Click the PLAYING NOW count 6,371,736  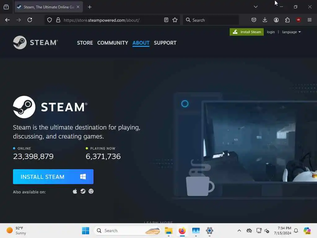(x=103, y=156)
